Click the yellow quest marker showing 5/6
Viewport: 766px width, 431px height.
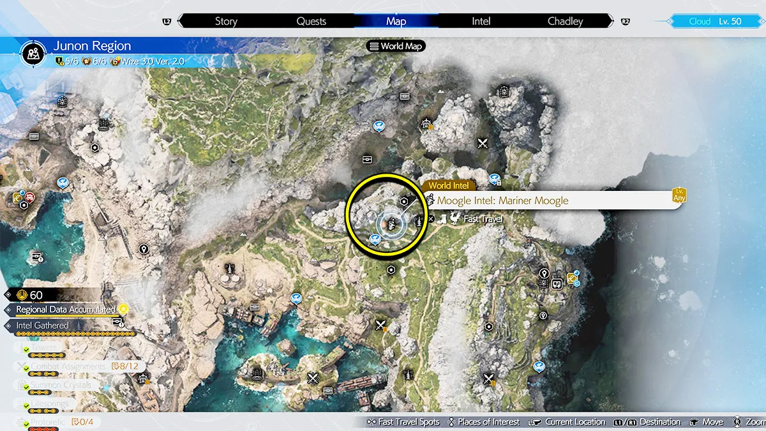click(x=60, y=62)
